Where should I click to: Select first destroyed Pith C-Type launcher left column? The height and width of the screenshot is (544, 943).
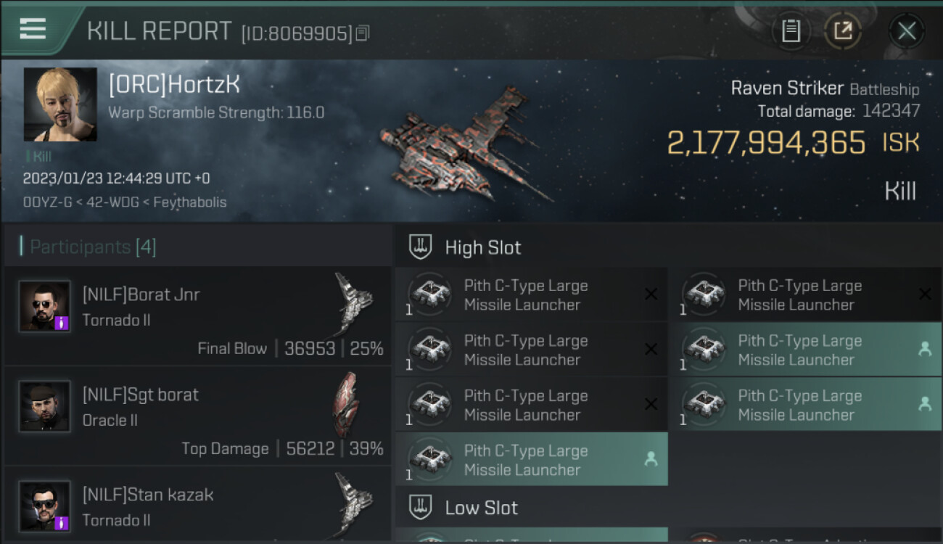(x=531, y=294)
